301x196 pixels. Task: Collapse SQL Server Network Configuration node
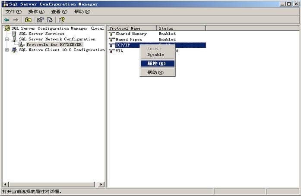tap(7, 39)
